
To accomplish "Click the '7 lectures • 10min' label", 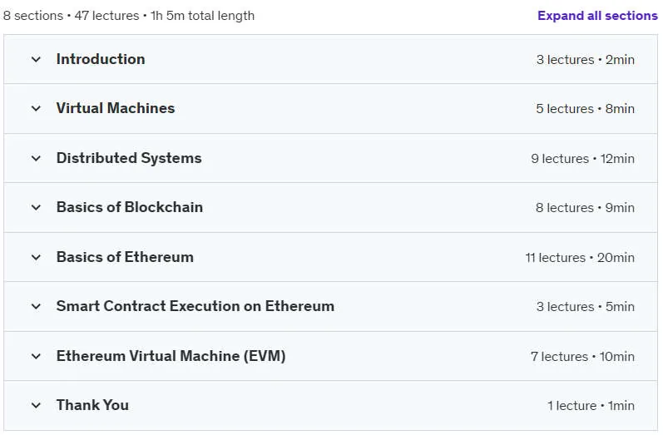I will click(582, 356).
